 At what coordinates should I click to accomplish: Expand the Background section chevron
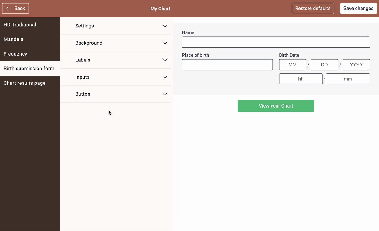tap(165, 43)
